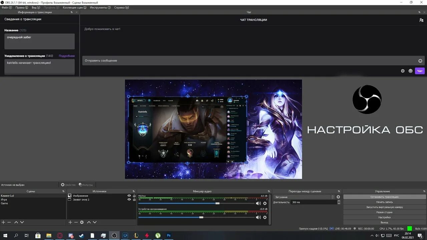Add a new scene with plus icon

pyautogui.click(x=3, y=222)
